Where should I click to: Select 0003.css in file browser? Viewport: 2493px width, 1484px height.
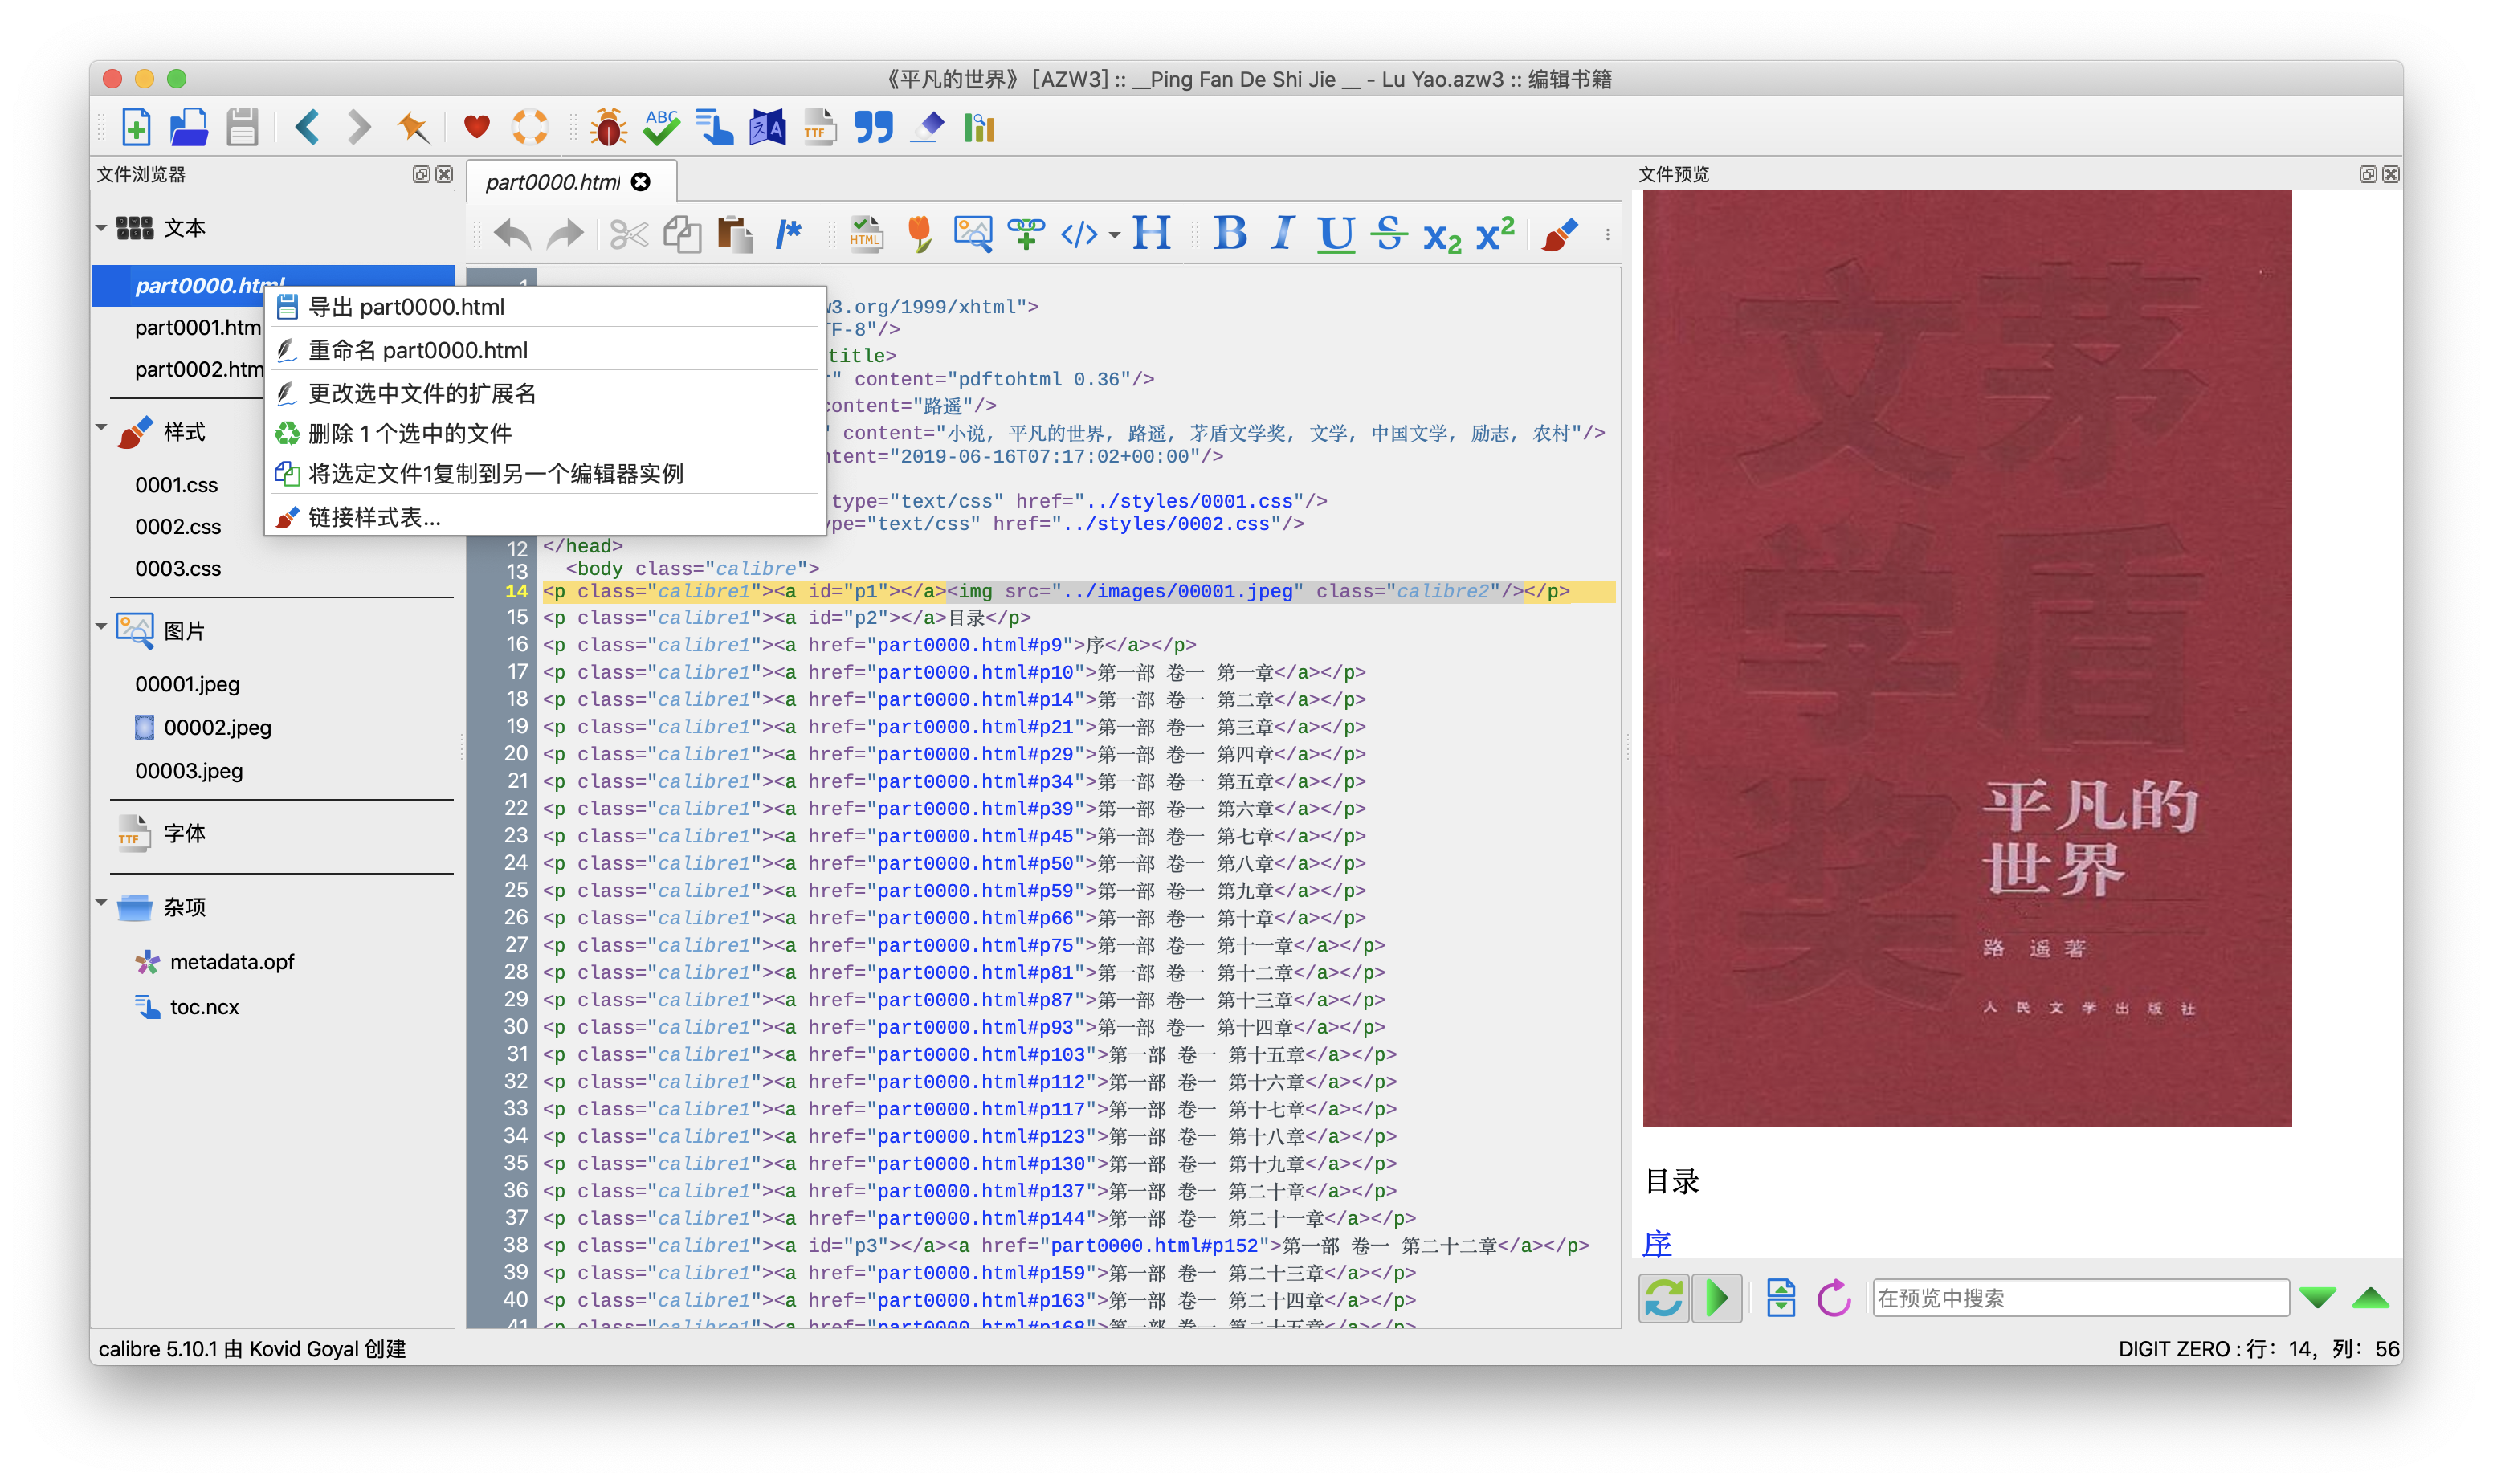click(x=178, y=568)
